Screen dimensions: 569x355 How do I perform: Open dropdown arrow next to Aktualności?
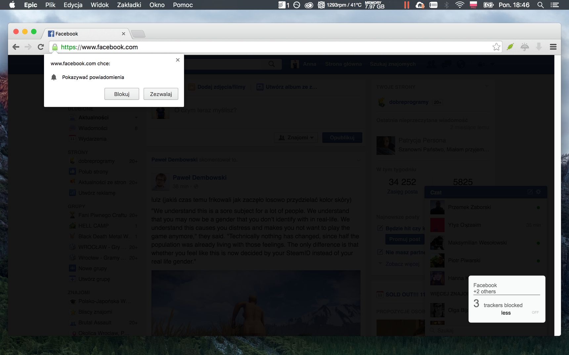pyautogui.click(x=136, y=118)
